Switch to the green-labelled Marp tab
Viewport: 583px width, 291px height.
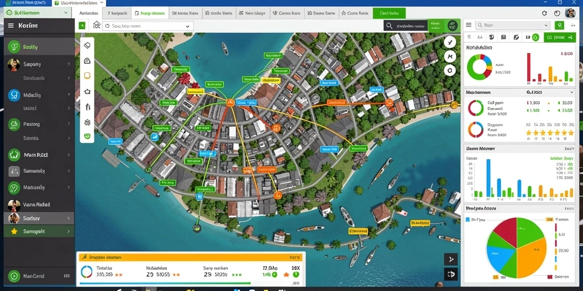tap(150, 14)
